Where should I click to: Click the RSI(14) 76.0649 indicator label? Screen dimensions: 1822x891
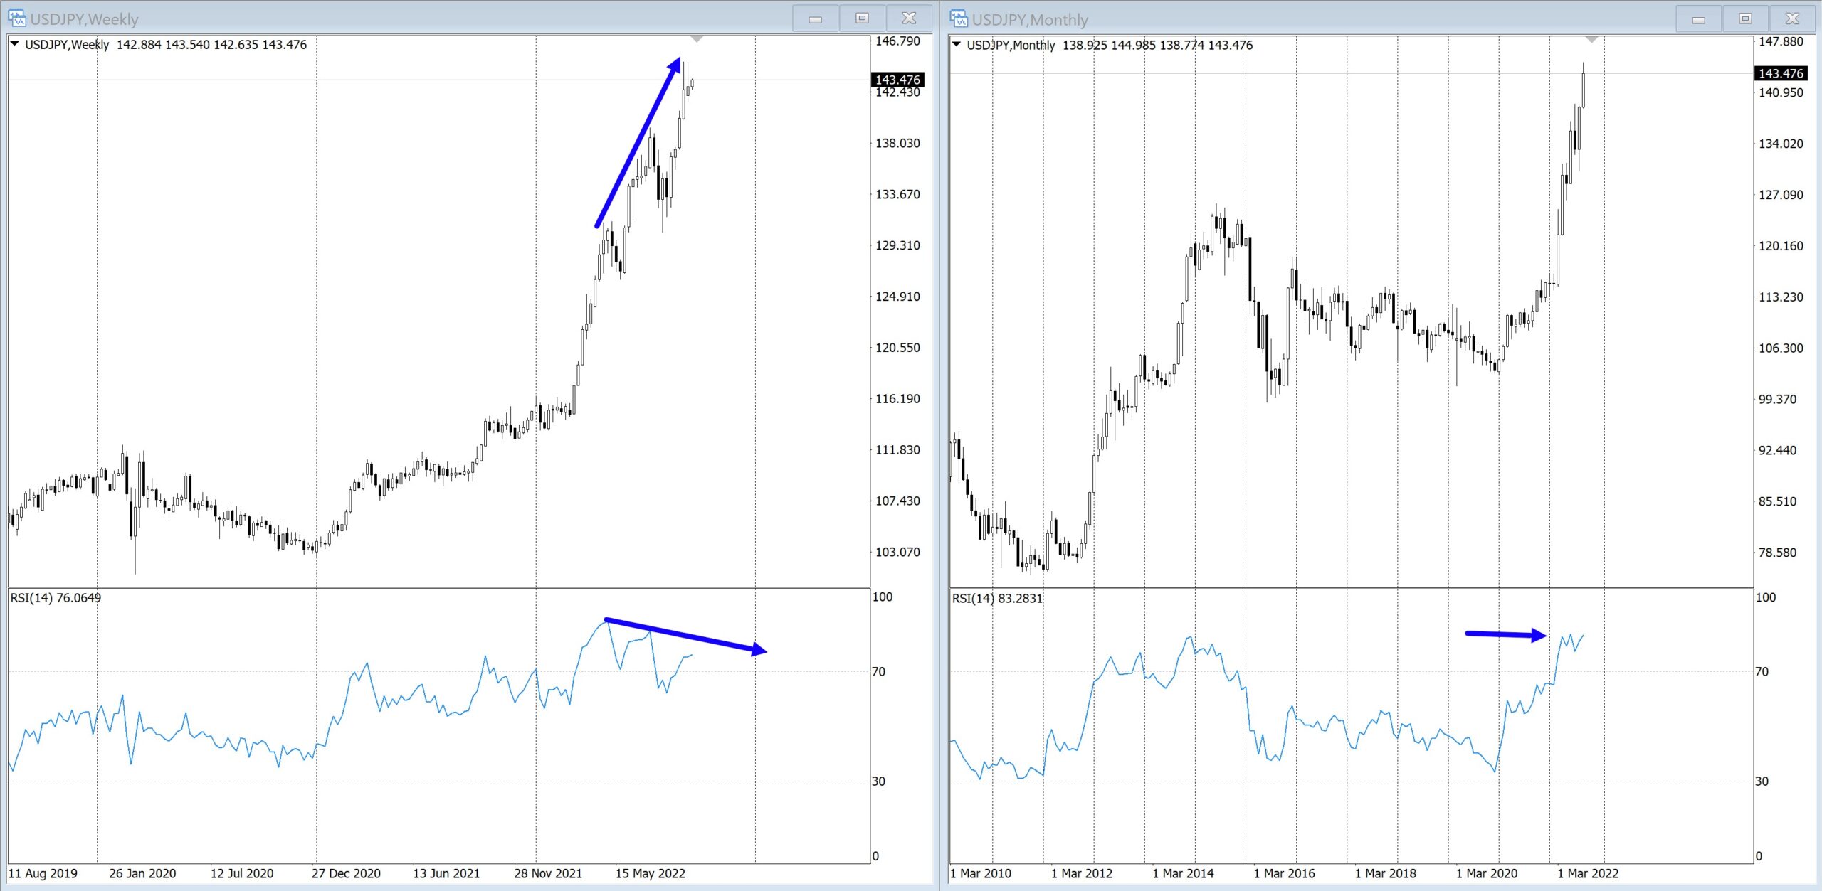56,598
